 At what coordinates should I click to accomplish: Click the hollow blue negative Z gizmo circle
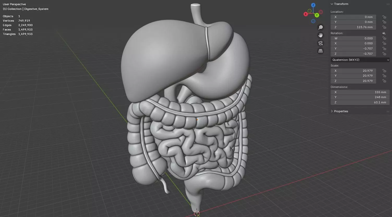[313, 21]
